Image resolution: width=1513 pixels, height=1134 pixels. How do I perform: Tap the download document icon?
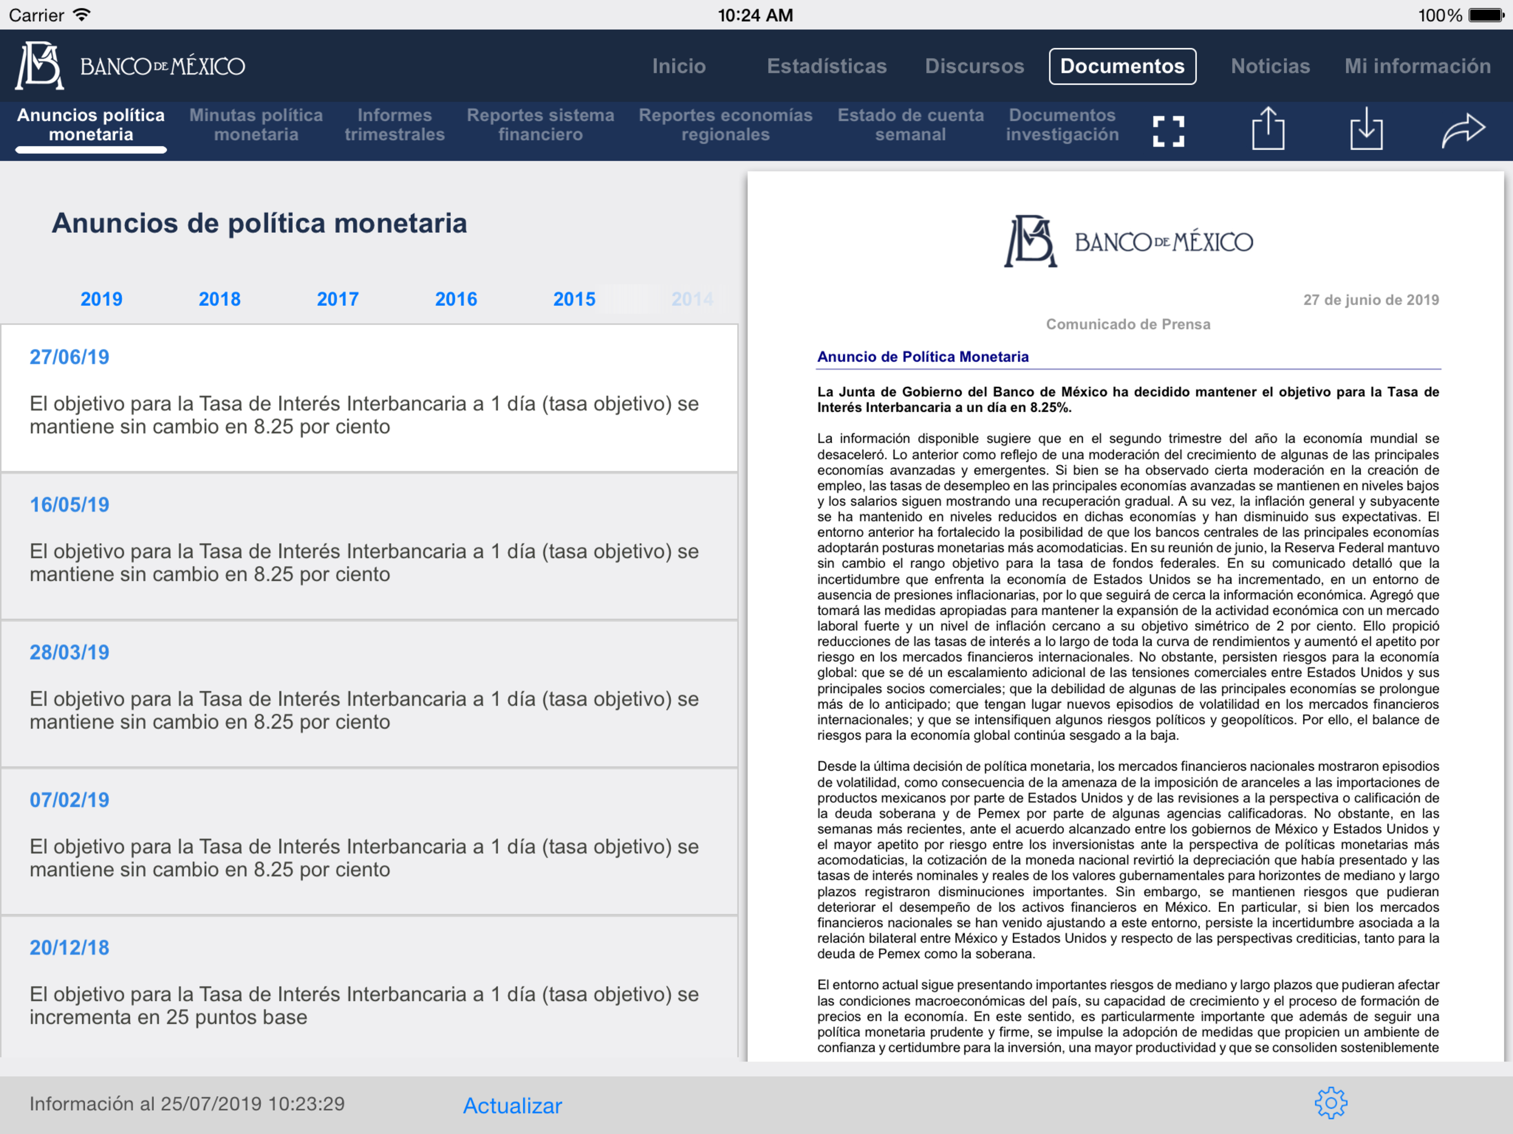pyautogui.click(x=1366, y=128)
